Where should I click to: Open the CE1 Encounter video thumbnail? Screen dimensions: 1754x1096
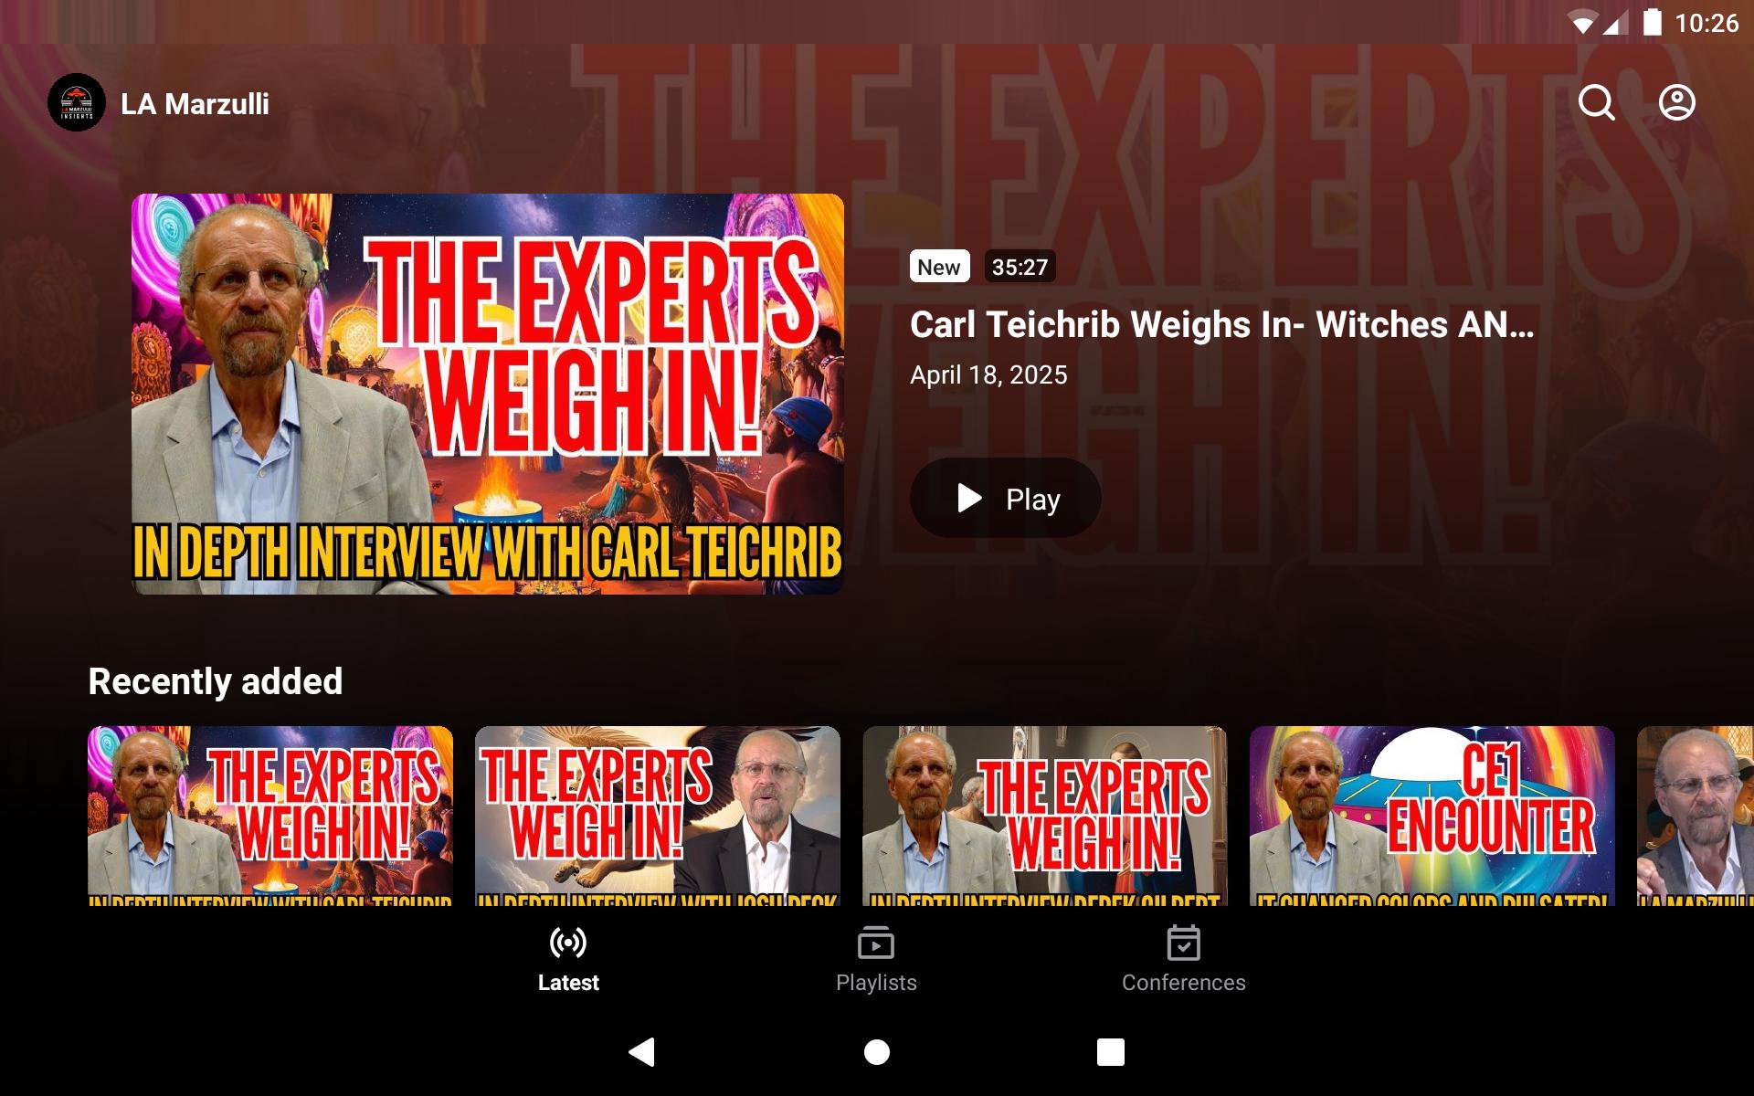[1432, 816]
